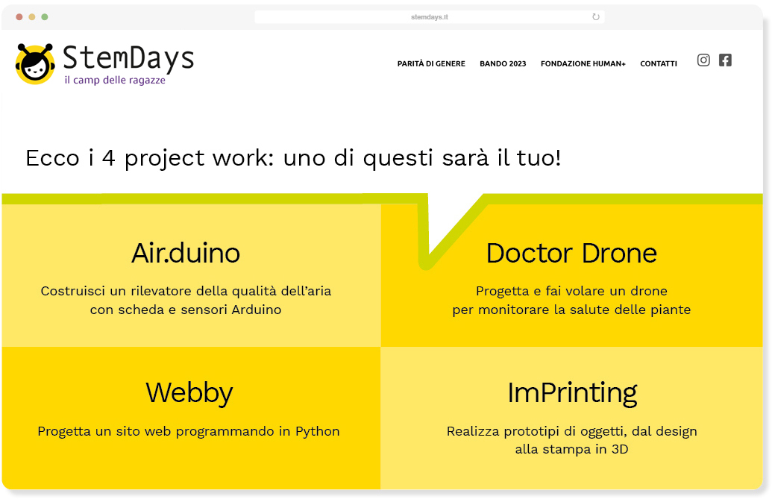Click text 'Progetta un sito web programmando in Python'

click(x=189, y=432)
